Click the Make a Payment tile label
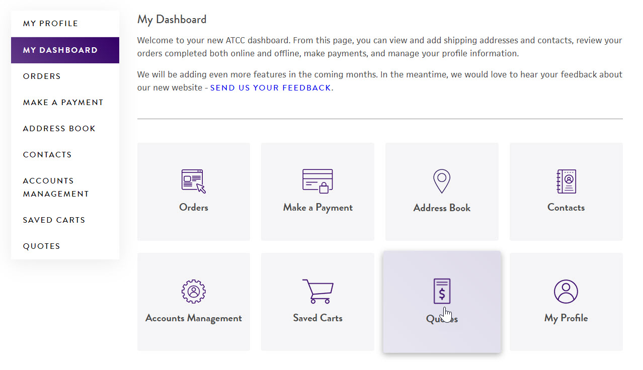Screen dimensions: 643x370 tap(317, 208)
